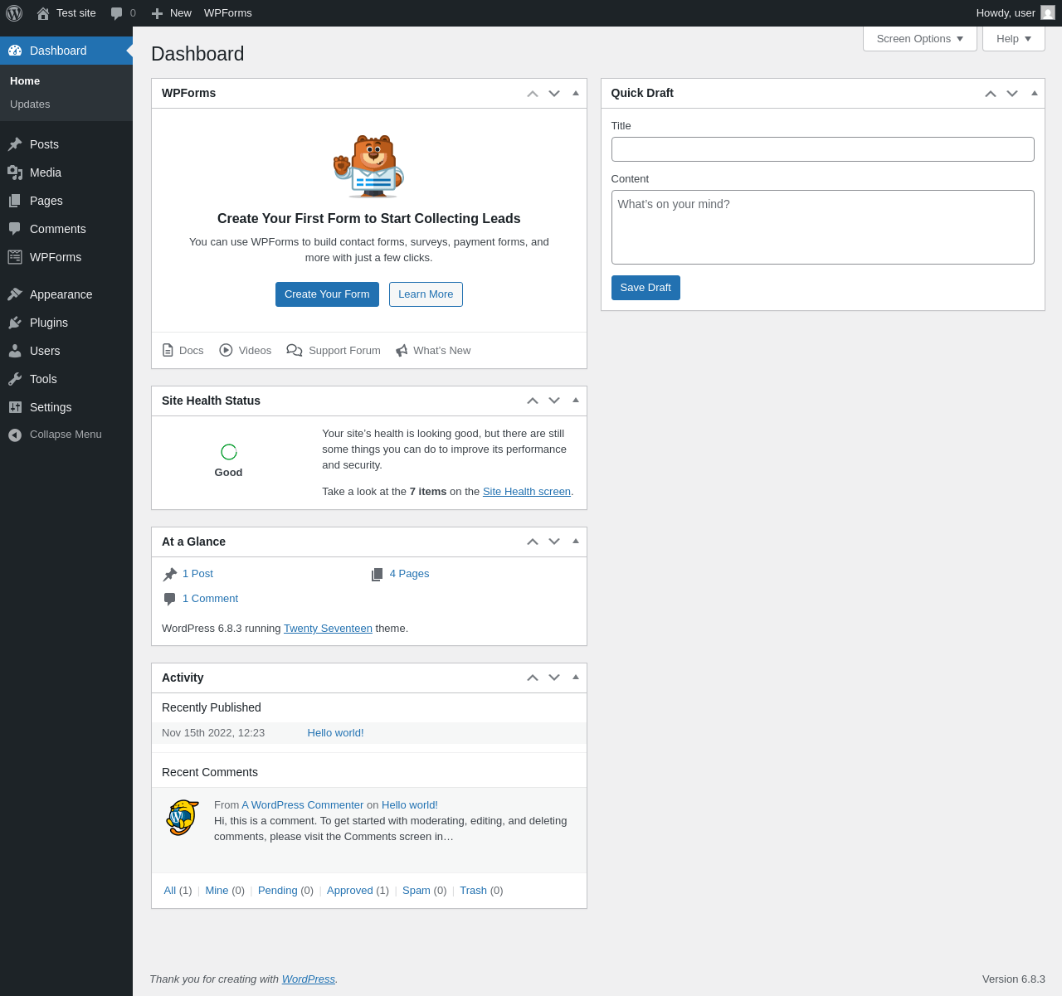The height and width of the screenshot is (996, 1062).
Task: View Trash comments filter
Action: click(x=473, y=891)
